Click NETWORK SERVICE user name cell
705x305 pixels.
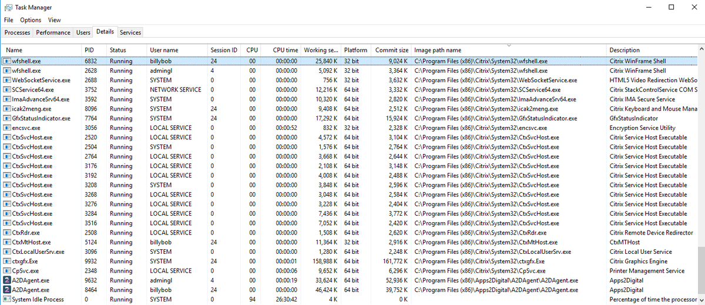(x=175, y=89)
